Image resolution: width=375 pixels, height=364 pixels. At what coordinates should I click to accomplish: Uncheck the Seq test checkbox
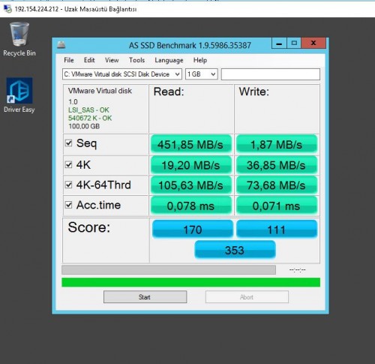[x=68, y=143]
